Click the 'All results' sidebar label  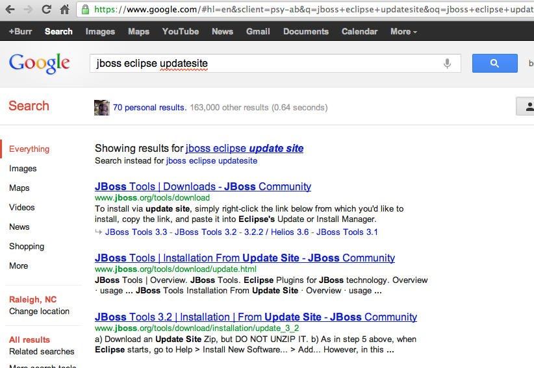(x=30, y=340)
